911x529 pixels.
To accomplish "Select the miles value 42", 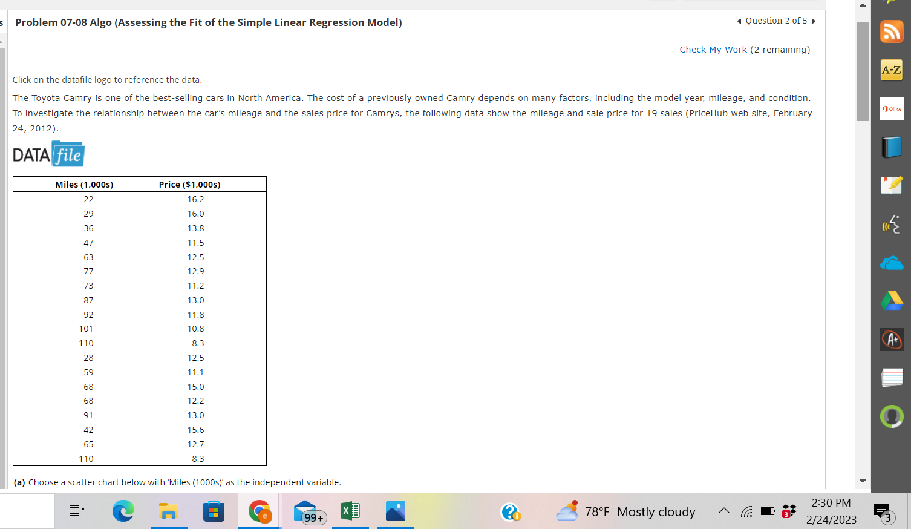I will pos(88,430).
